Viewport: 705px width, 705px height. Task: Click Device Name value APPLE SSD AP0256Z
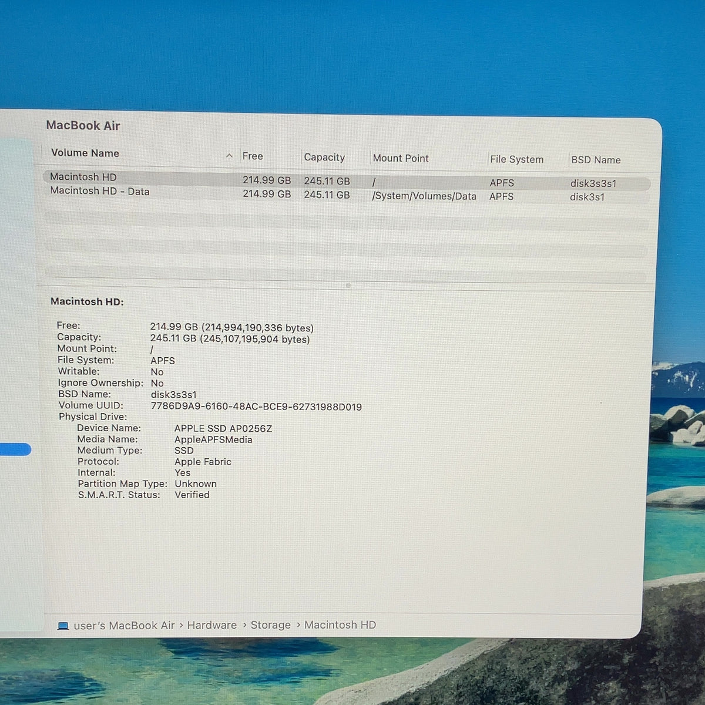pos(223,428)
